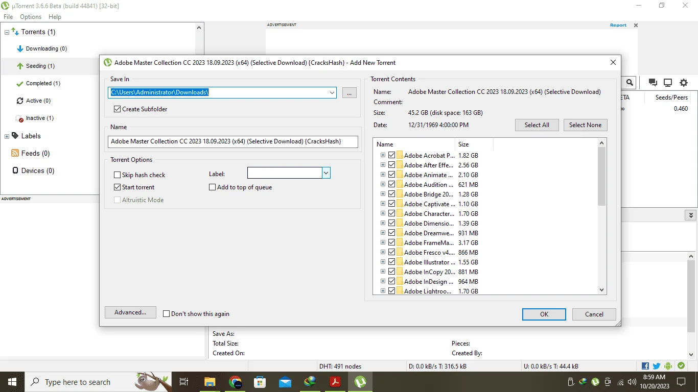
Task: Click the green checkmark network status icon
Action: click(681, 366)
